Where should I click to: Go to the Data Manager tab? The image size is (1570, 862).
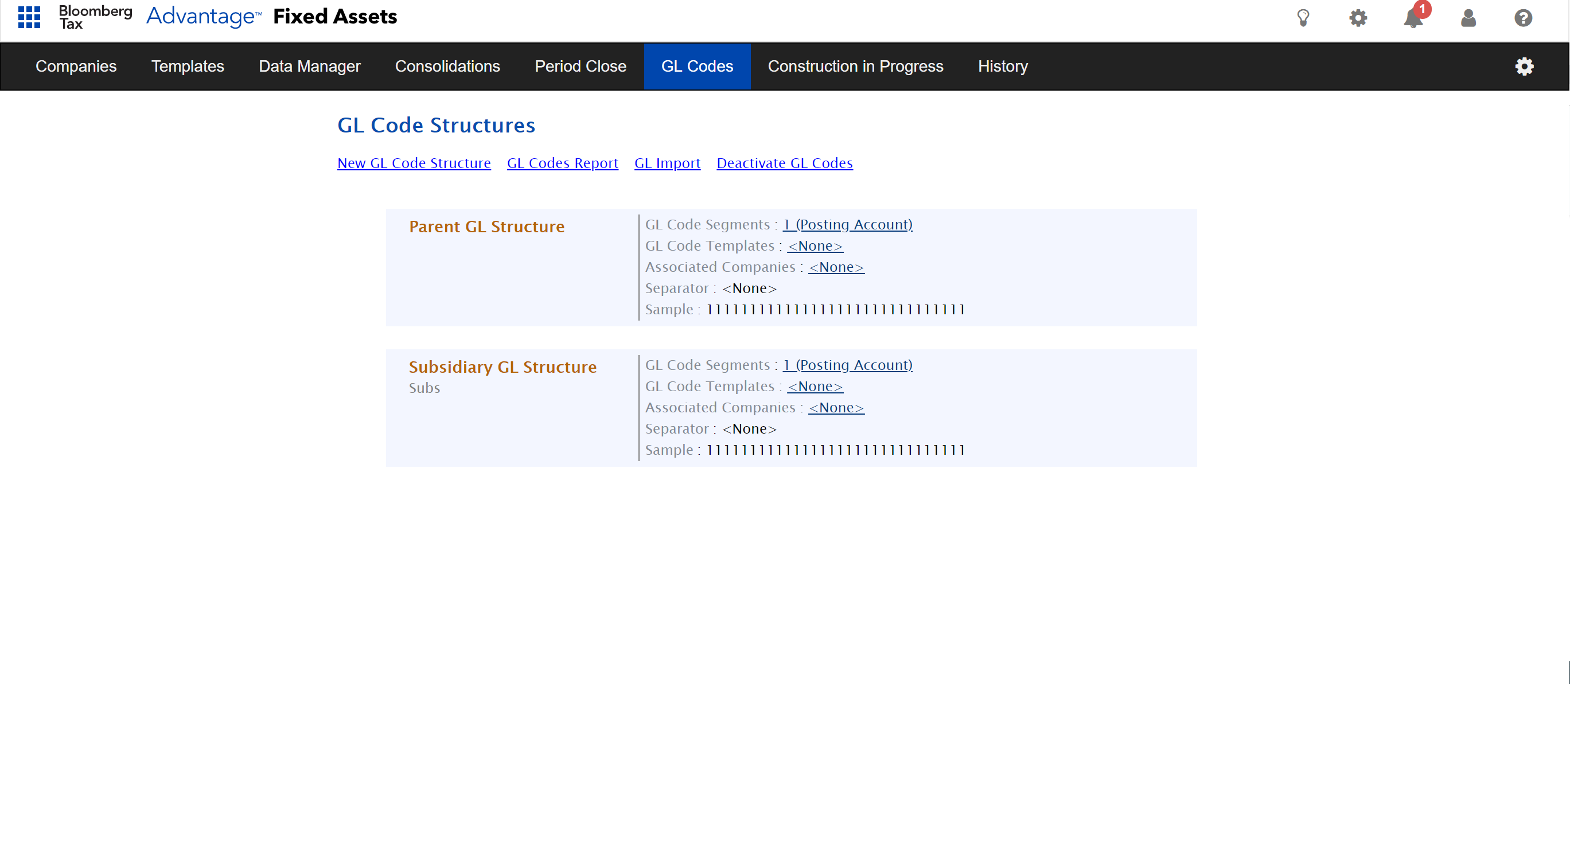coord(309,67)
